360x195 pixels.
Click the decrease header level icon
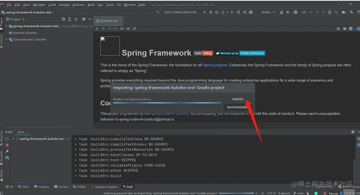122,29
